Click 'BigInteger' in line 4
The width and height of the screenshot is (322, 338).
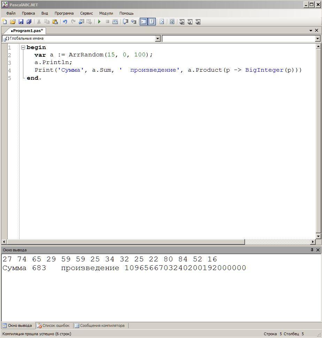tap(264, 70)
